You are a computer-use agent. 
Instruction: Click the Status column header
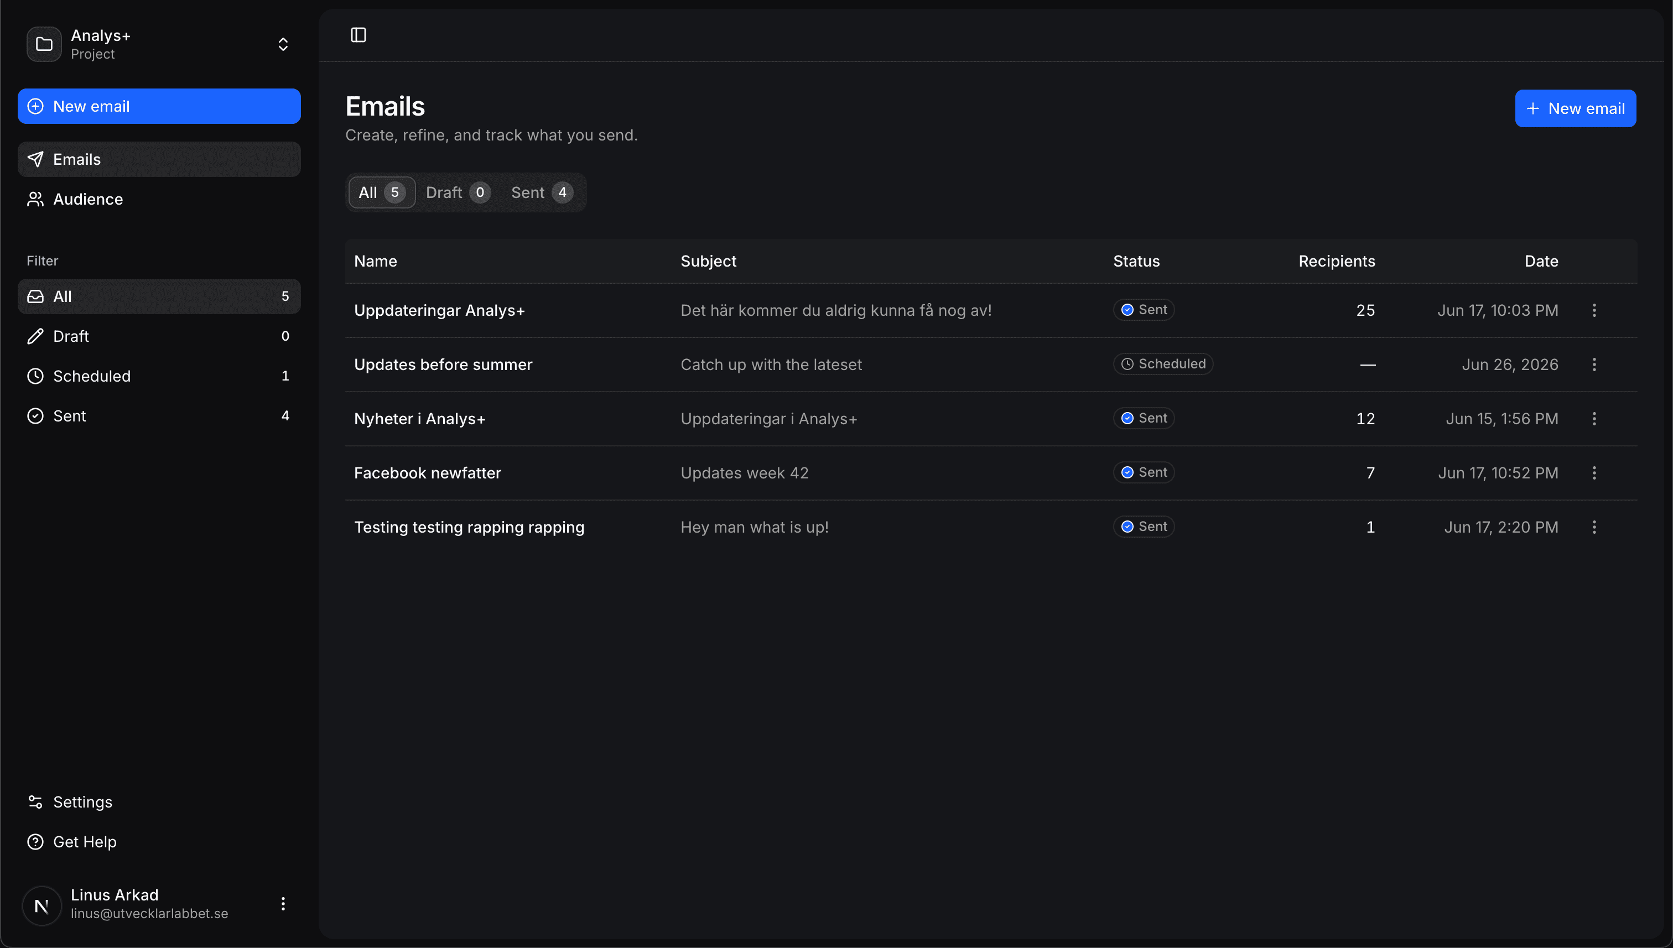1136,261
